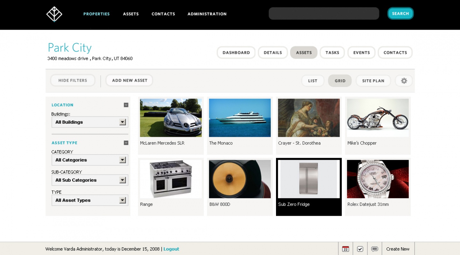The width and height of the screenshot is (460, 255).
Task: Open the All Sub Categories dropdown
Action: click(122, 180)
